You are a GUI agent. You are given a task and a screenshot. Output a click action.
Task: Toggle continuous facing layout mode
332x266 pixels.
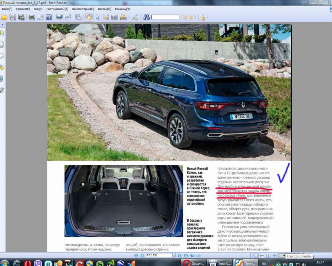click(275, 256)
